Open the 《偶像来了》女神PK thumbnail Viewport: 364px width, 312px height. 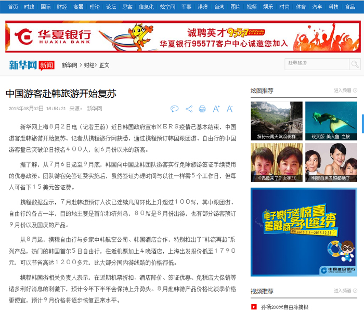click(277, 162)
